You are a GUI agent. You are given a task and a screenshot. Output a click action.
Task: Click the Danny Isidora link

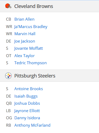pos(27,118)
